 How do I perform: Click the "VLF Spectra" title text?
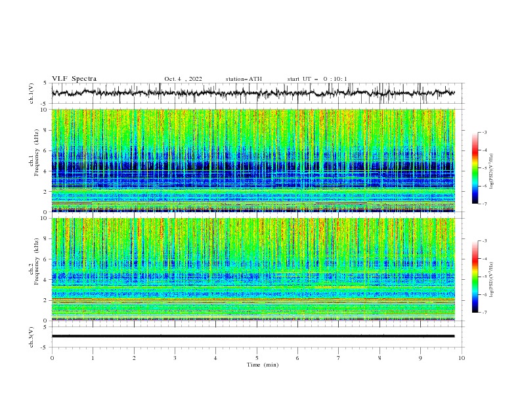[x=74, y=79]
